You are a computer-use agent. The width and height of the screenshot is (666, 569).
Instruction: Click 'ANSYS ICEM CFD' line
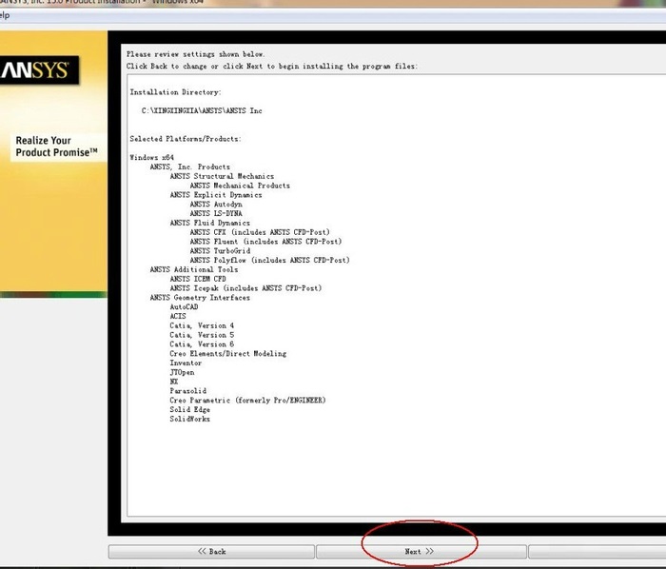point(198,279)
